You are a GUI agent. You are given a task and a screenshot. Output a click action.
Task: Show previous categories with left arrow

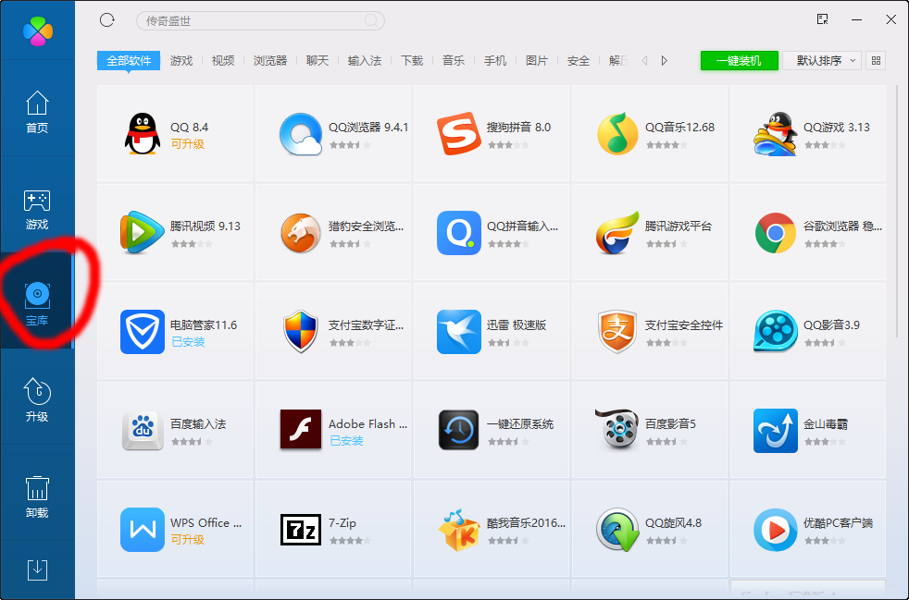point(644,60)
